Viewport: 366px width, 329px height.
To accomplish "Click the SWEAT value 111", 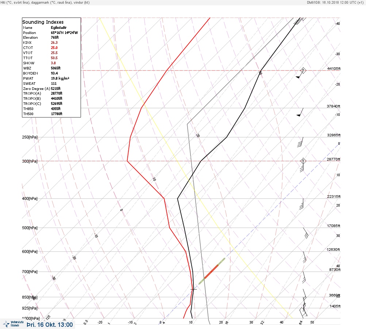I will tap(54, 83).
